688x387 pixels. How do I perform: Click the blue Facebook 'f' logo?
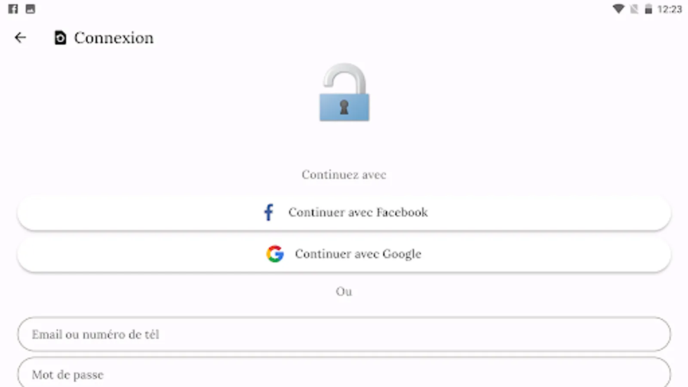(x=269, y=212)
